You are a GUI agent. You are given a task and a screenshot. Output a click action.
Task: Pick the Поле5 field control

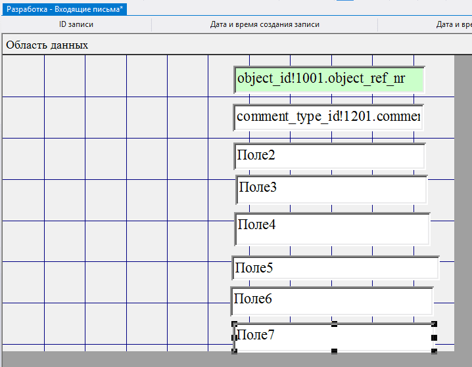pyautogui.click(x=335, y=268)
